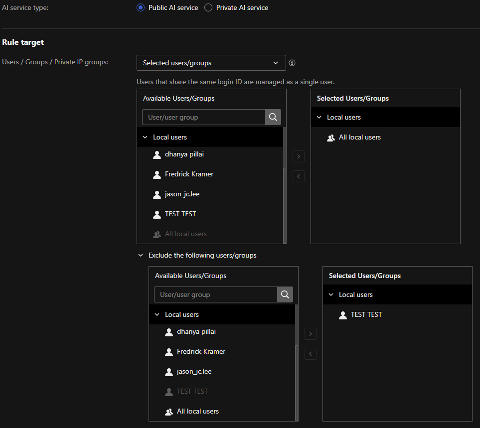Viewport: 480px width, 428px height.
Task: Open the Selected users/groups dropdown
Action: (x=211, y=63)
